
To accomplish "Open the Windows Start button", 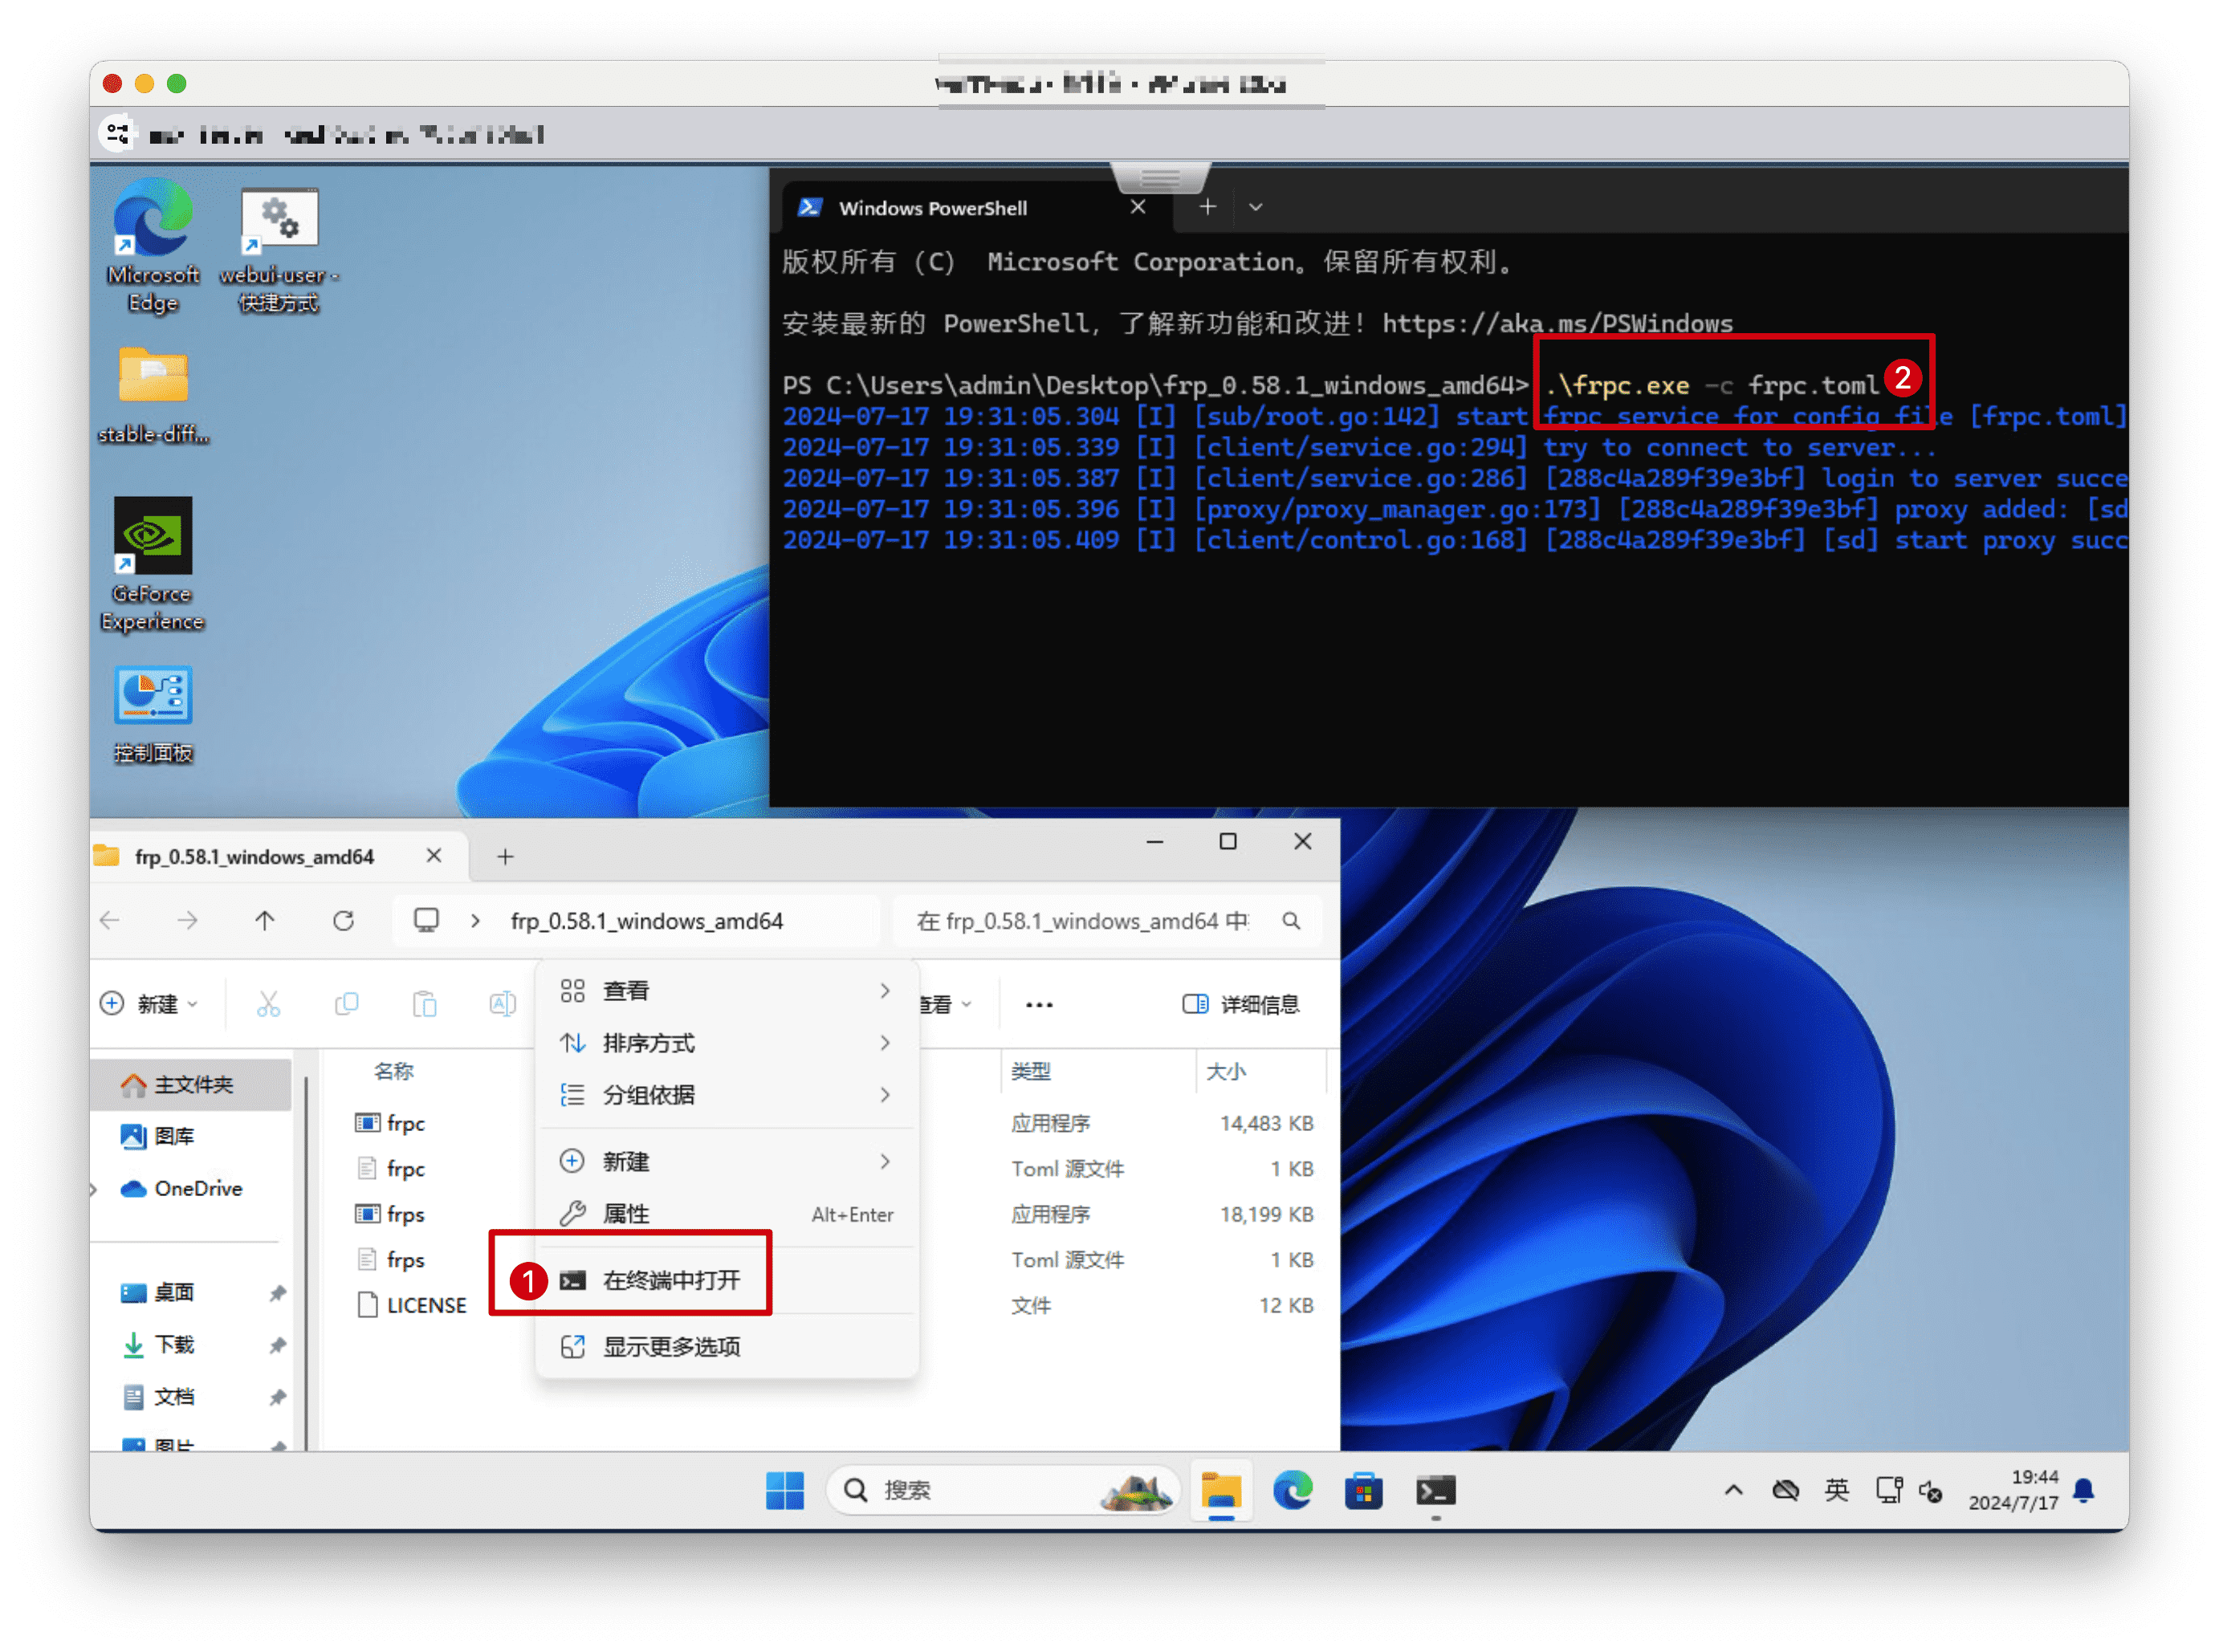I will click(784, 1489).
